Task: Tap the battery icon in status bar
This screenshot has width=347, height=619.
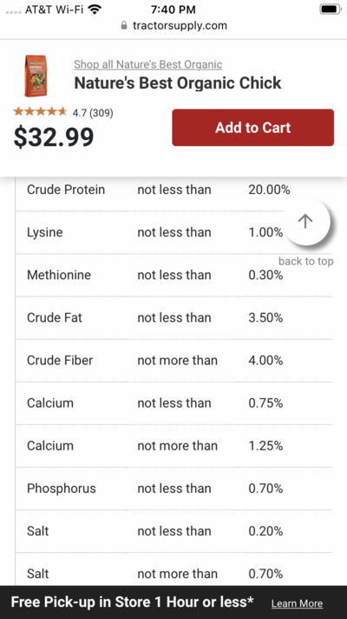Action: [x=330, y=9]
